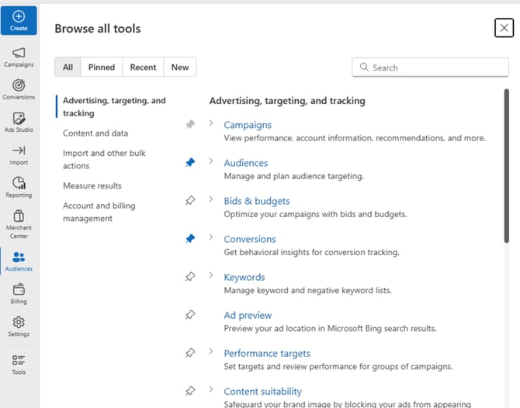Expand the Campaigns chevron
Screen dimensions: 520x408
[211, 123]
